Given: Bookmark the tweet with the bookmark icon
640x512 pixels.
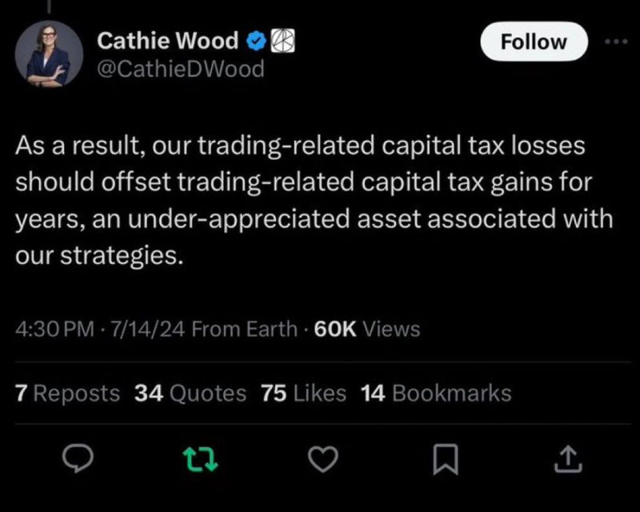Looking at the screenshot, I should tap(446, 459).
